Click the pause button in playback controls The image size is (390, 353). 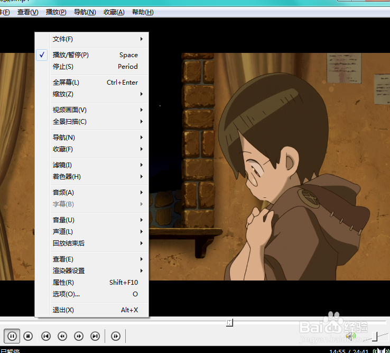tap(12, 336)
